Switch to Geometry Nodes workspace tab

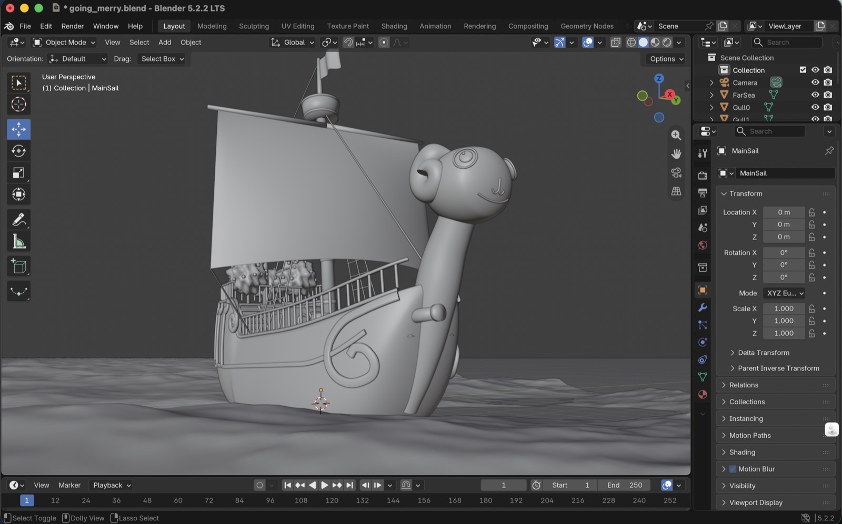(x=587, y=26)
